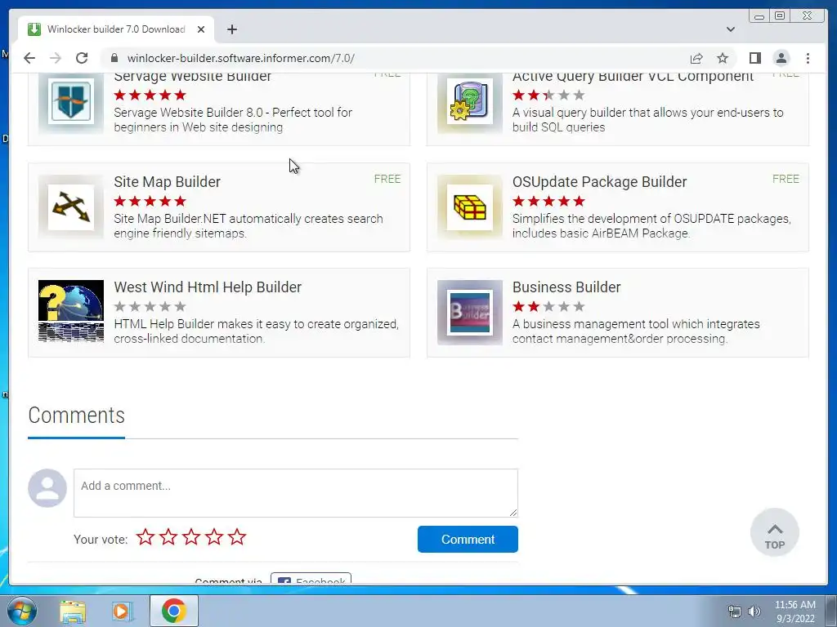View site info via the padlock icon
837x627 pixels.
[114, 58]
